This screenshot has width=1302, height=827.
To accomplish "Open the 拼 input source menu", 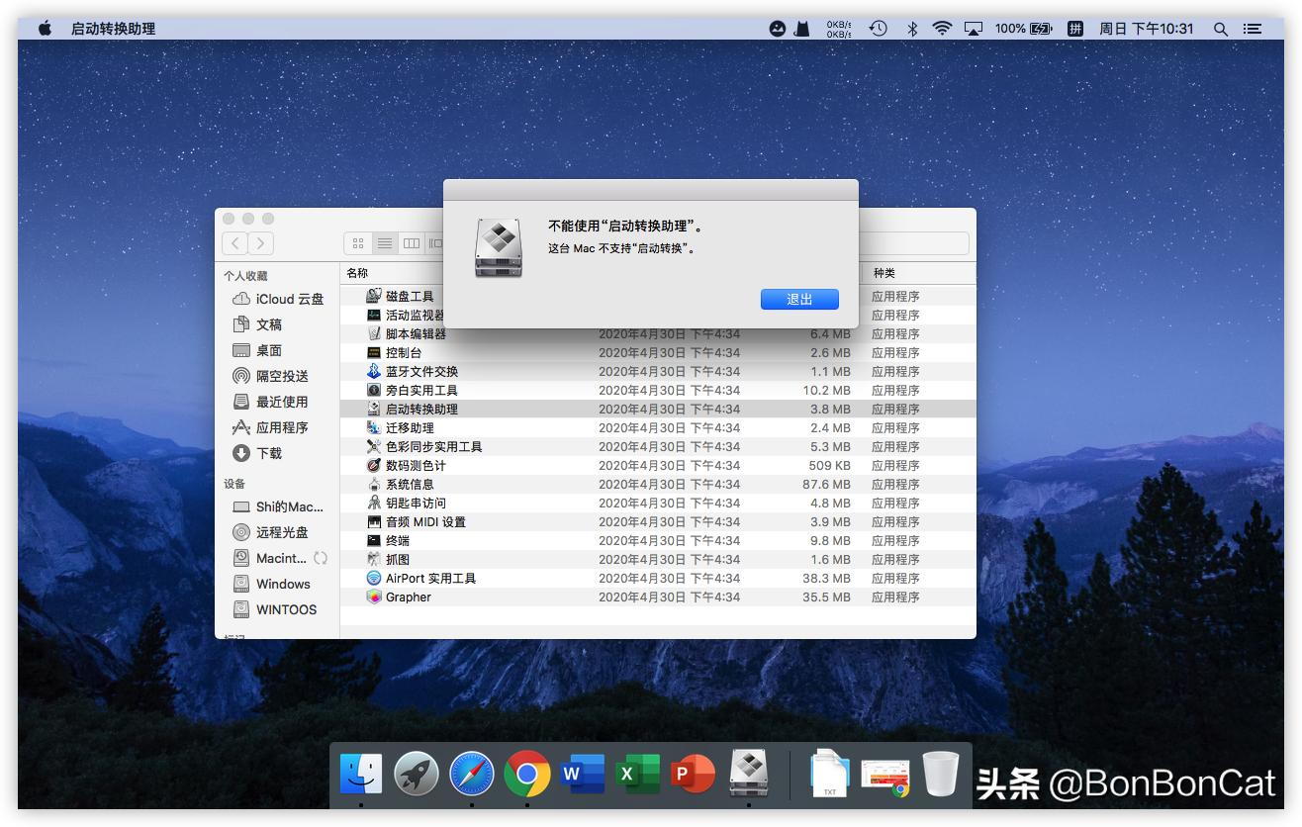I will point(1075,28).
